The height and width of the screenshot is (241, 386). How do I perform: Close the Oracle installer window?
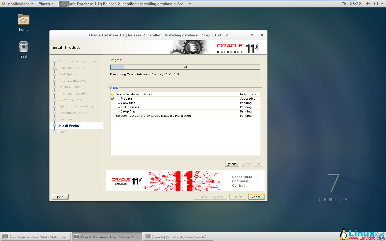click(x=262, y=35)
